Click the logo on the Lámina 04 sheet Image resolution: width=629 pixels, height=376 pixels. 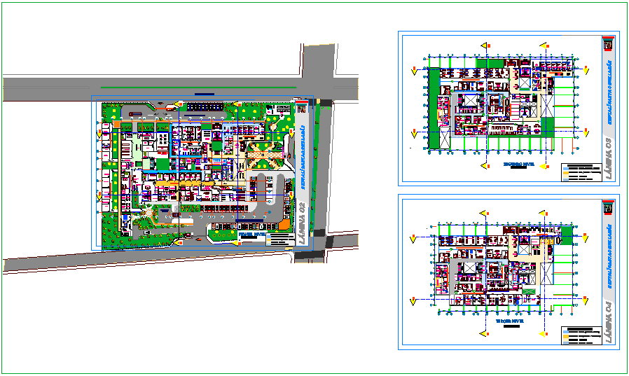coord(607,208)
